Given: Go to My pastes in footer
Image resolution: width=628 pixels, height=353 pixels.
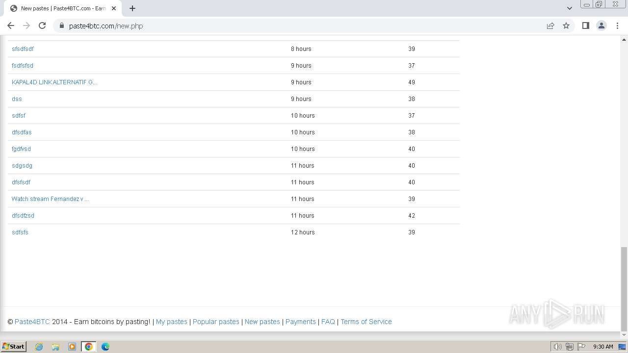Looking at the screenshot, I should click(172, 322).
